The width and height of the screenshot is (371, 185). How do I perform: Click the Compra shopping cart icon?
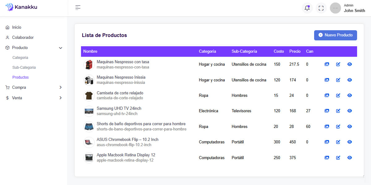coord(7,87)
